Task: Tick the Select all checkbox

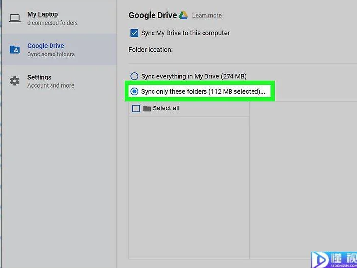Action: pyautogui.click(x=136, y=108)
